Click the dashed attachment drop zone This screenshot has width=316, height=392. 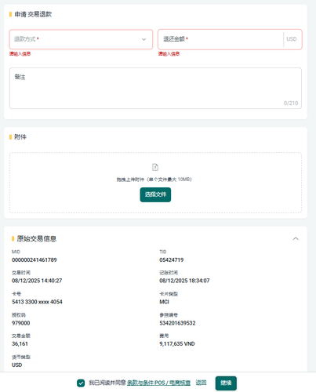[155, 183]
